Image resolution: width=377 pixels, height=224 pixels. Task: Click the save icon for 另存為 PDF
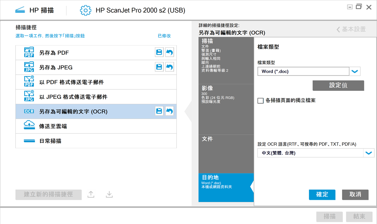tap(159, 53)
